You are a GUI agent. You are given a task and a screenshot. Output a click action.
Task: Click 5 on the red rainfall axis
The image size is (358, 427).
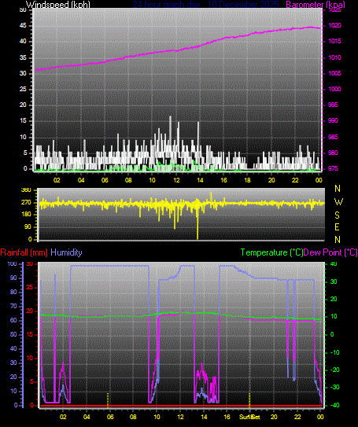[x=31, y=382]
